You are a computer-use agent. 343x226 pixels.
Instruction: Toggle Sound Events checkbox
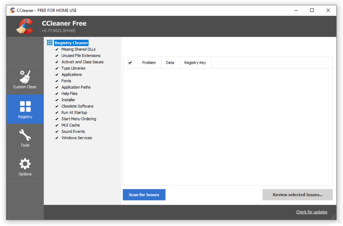pos(57,132)
